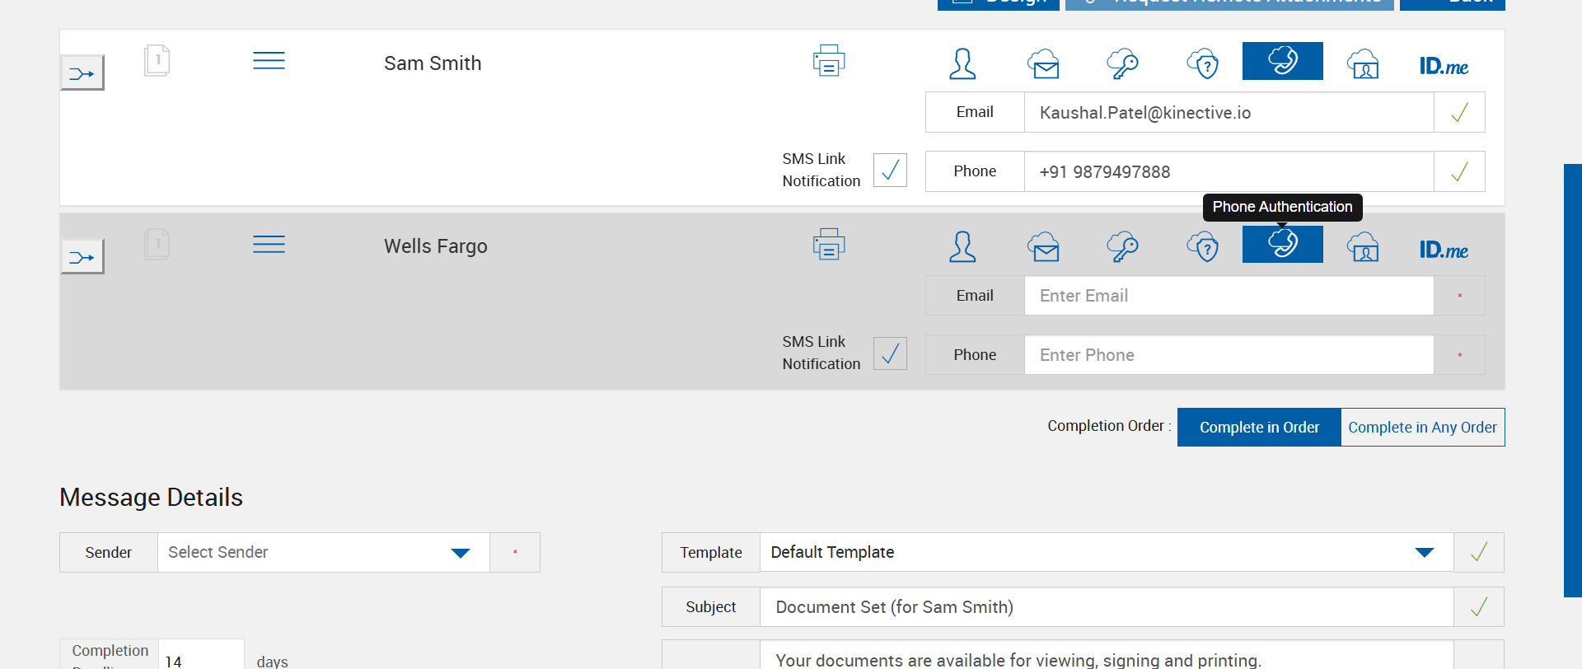Toggle SMS Link Notification for Wells Fargo
1582x669 pixels.
point(890,353)
